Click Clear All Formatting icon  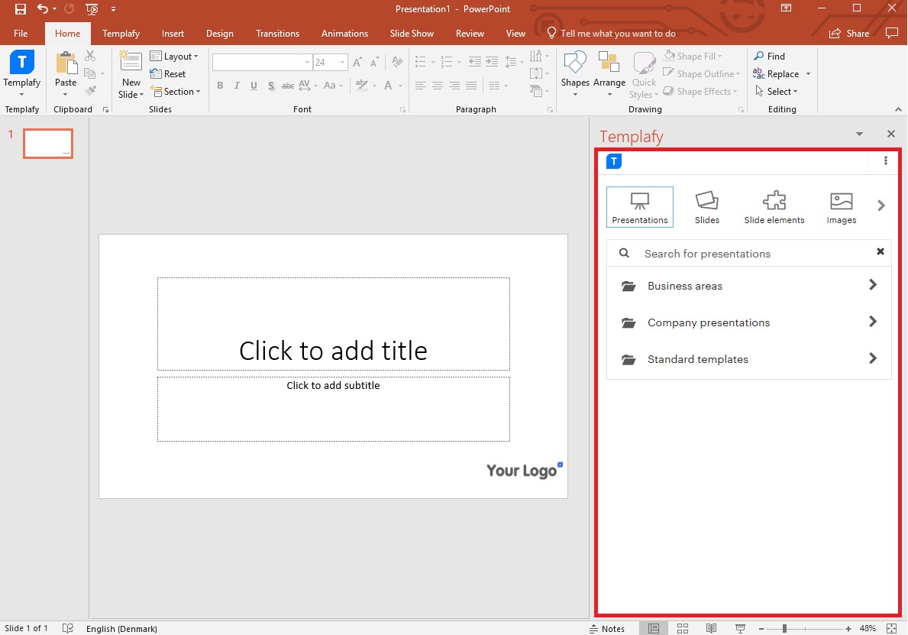click(x=397, y=62)
